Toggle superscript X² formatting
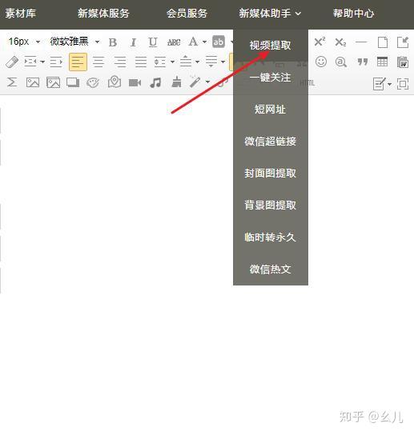Screen dimensions: 414x435 [320, 42]
